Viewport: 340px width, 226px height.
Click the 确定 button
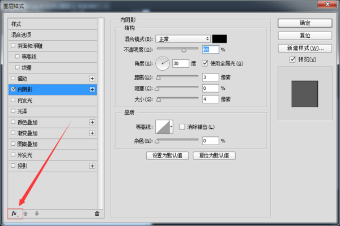coord(304,23)
